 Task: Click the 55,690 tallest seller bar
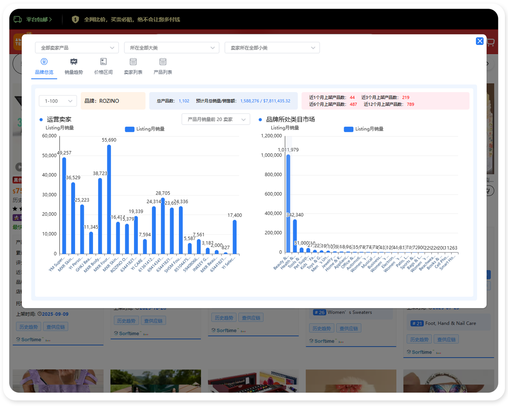[x=109, y=200]
